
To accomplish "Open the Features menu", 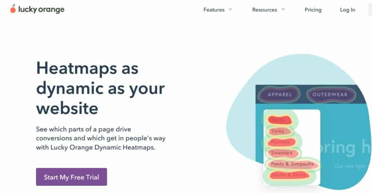I will [214, 10].
